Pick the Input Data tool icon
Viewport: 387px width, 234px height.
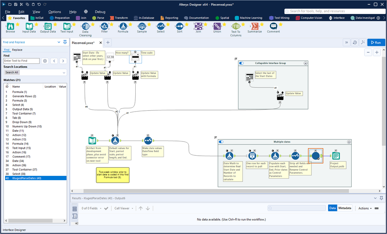(29, 27)
